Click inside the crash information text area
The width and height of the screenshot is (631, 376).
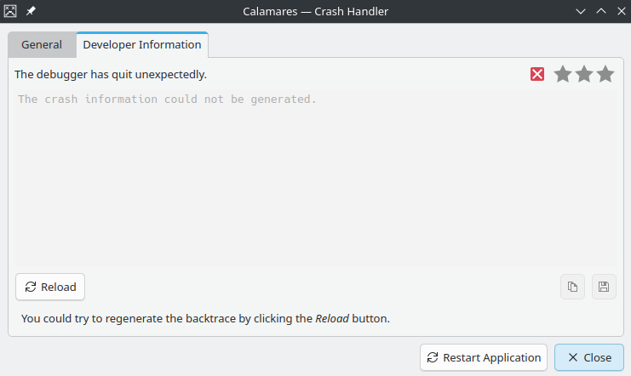pos(315,178)
